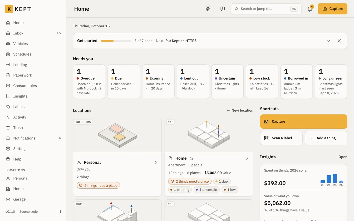
Task: Click the Help question mark icon
Action: [x=8, y=159]
